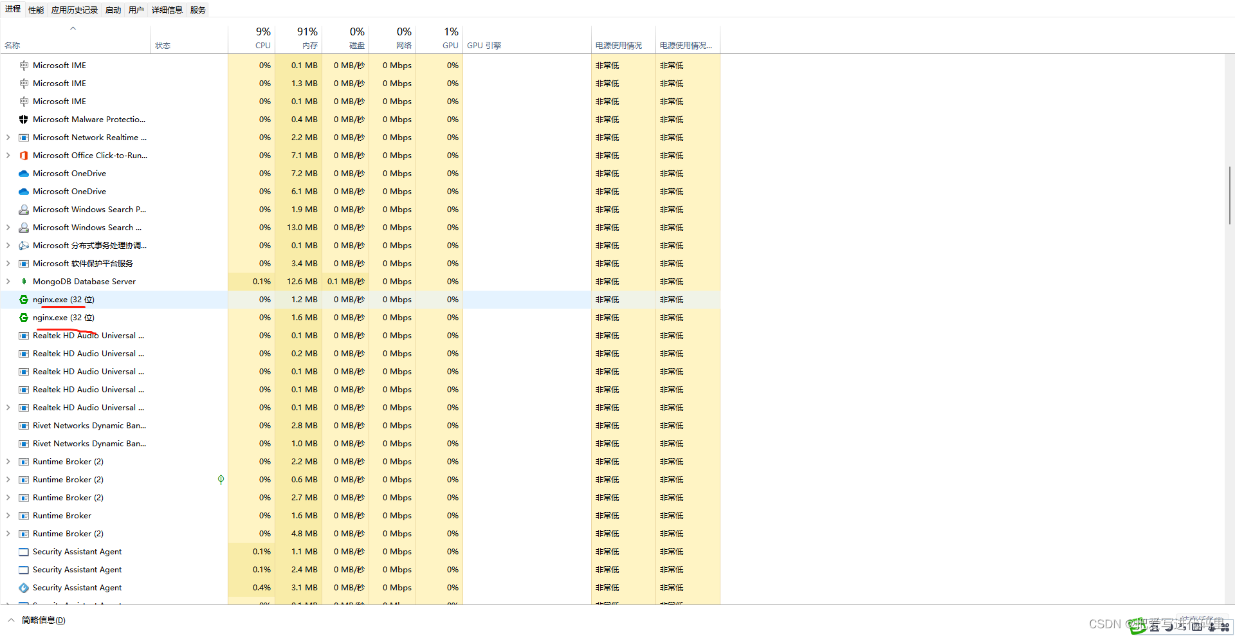The width and height of the screenshot is (1235, 636).
Task: Click 12.6 MB memory cell
Action: (x=298, y=282)
